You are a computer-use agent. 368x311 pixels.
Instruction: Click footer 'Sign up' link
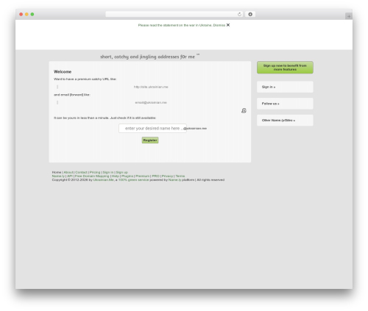click(x=121, y=172)
